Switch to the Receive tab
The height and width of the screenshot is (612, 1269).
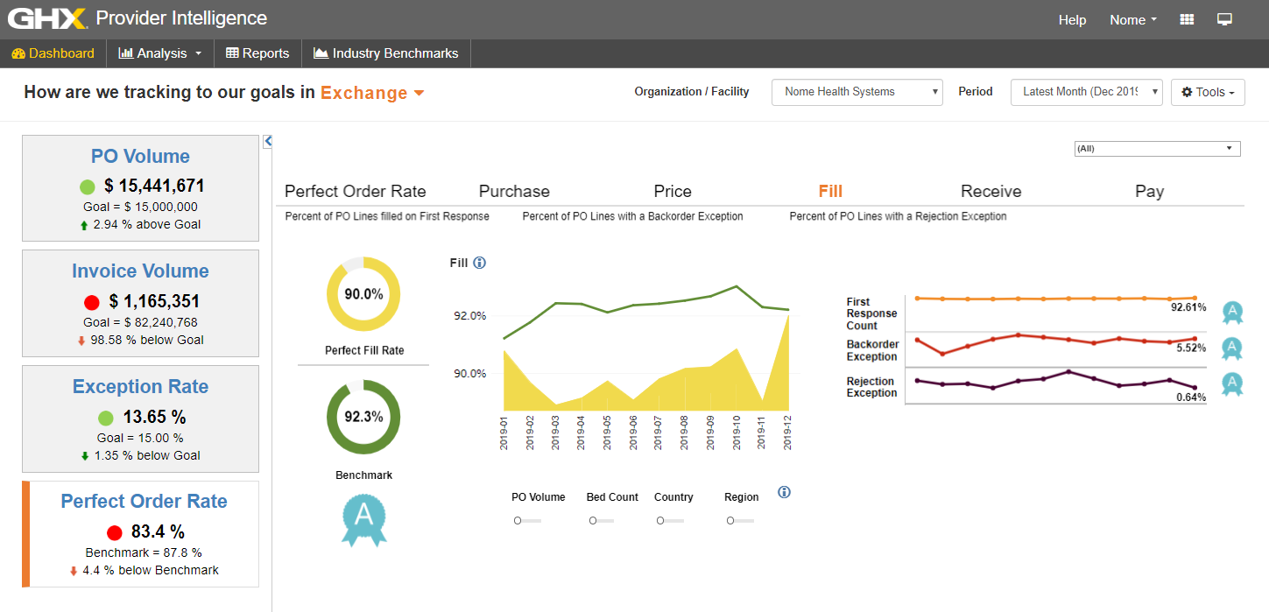point(991,191)
